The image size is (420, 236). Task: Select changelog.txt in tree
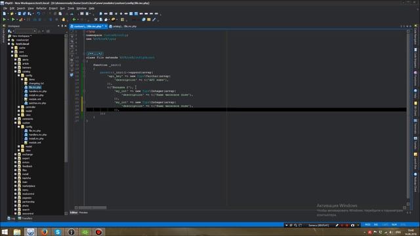(36, 83)
